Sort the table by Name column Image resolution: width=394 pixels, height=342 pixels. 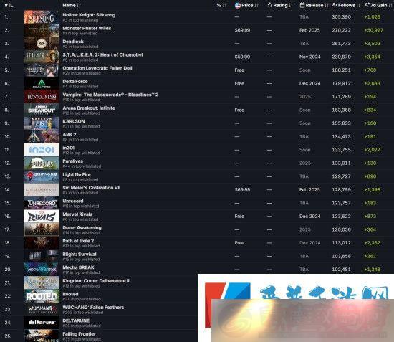coord(72,5)
